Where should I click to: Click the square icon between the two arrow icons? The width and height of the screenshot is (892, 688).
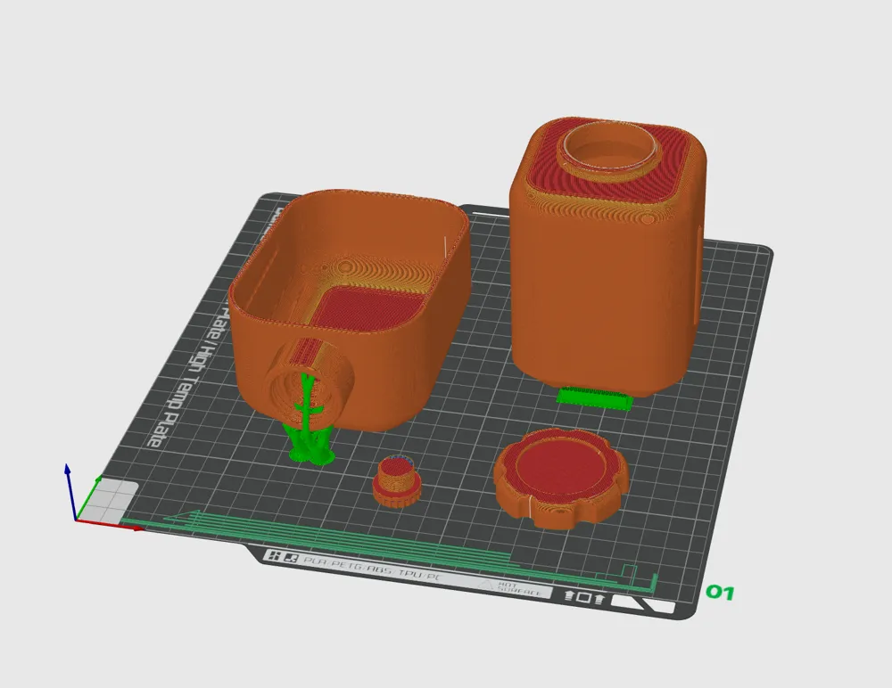(x=583, y=598)
